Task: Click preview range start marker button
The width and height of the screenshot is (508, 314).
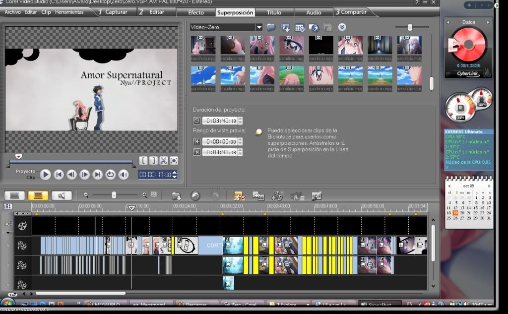Action: click(196, 141)
